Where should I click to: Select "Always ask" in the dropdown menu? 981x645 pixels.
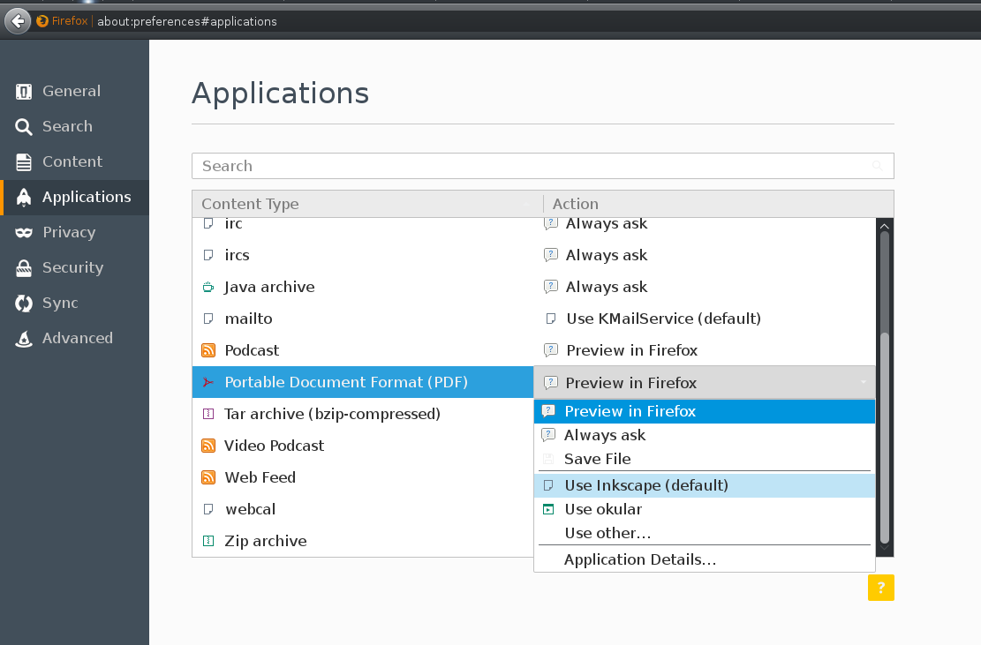pos(605,435)
